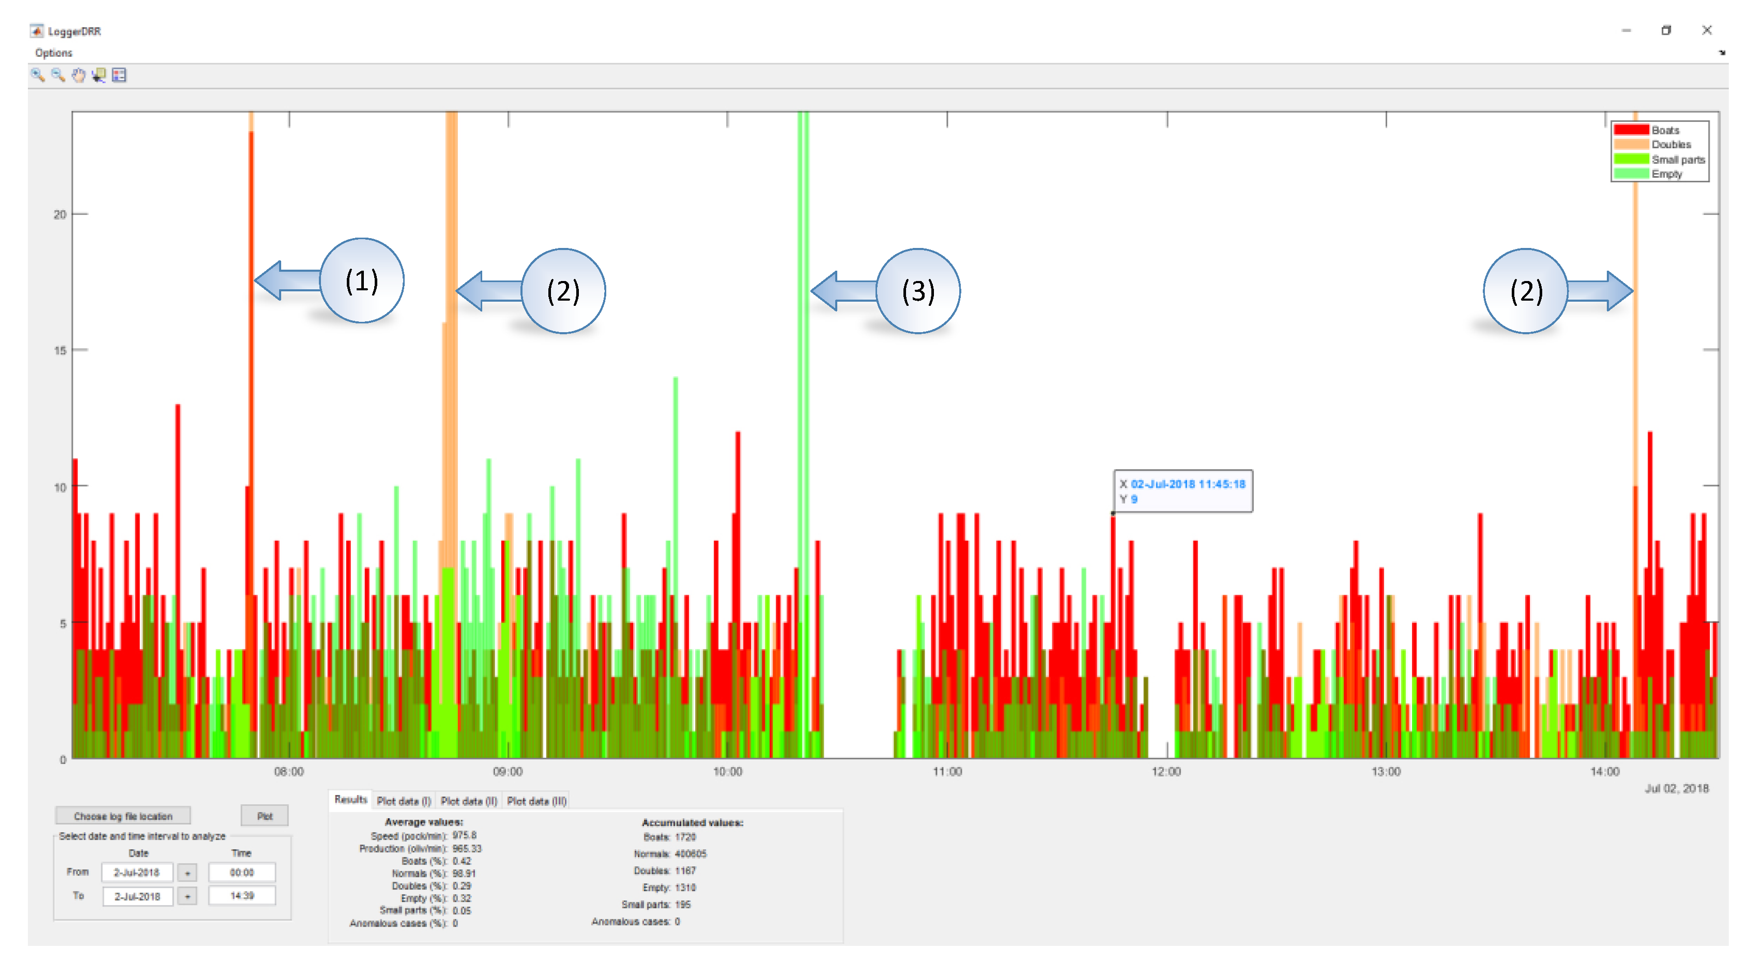Click the 12:00 x-axis tick label

click(x=1166, y=772)
